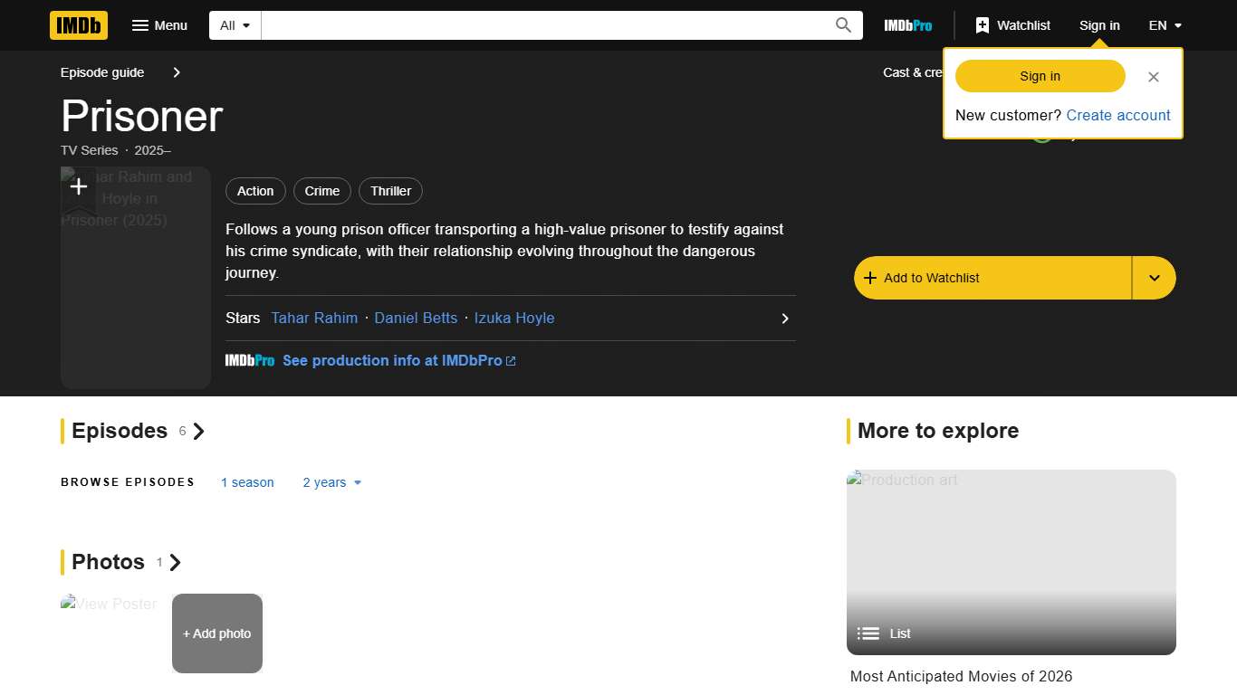Add poster to watchlist plus ribbon
The width and height of the screenshot is (1237, 695).
tap(79, 187)
